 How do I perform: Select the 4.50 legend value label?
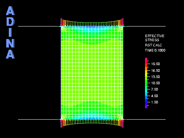pos(155,96)
